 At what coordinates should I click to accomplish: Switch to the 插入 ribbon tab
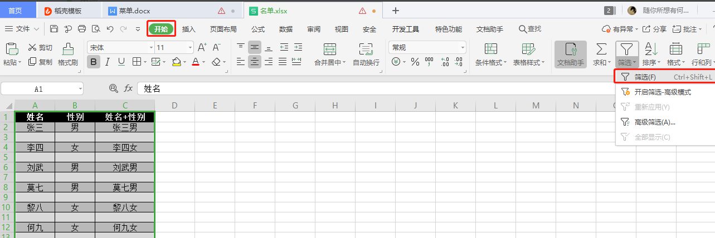[189, 29]
